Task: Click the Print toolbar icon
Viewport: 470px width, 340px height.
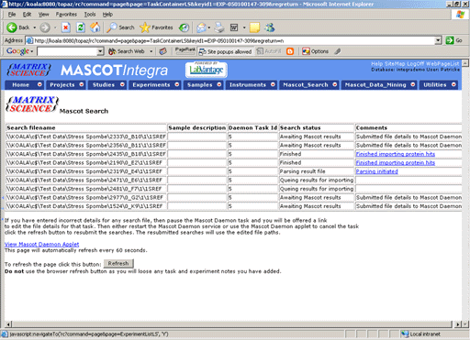Action: click(219, 27)
